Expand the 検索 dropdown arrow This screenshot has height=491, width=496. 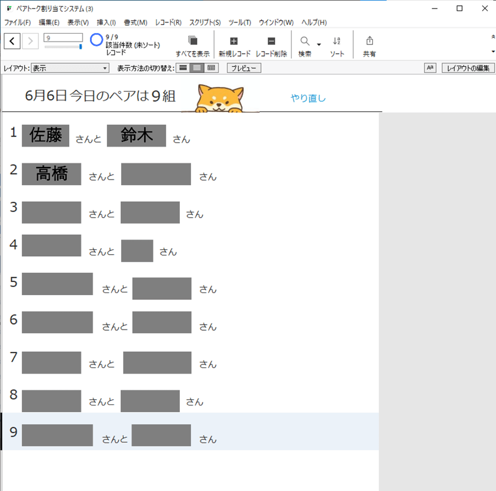pyautogui.click(x=319, y=44)
